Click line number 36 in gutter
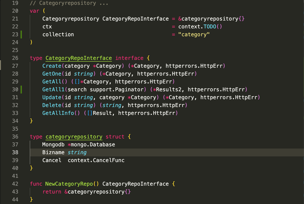Screen dimensions: 304x204 15,137
